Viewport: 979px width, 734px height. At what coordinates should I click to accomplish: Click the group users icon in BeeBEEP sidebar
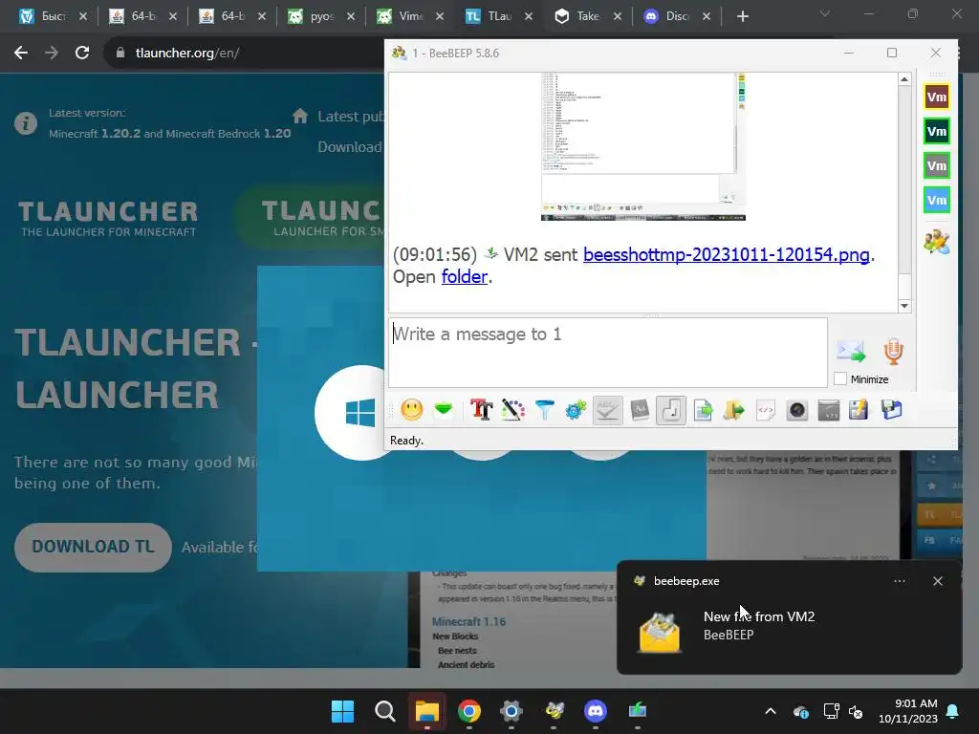[x=937, y=242]
